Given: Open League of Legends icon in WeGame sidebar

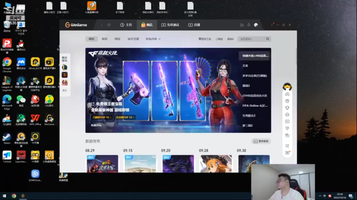Looking at the screenshot, I should pyautogui.click(x=65, y=67).
